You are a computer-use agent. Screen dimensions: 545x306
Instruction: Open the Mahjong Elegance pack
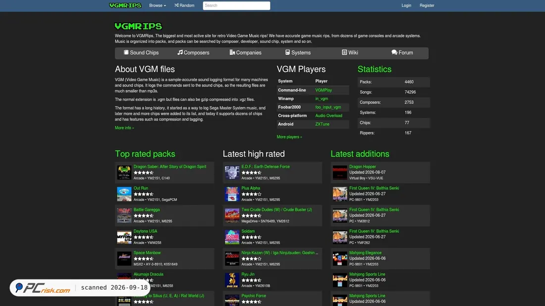click(x=365, y=253)
